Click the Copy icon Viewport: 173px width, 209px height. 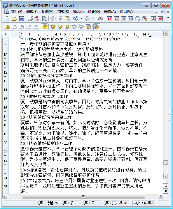pyautogui.click(x=60, y=19)
